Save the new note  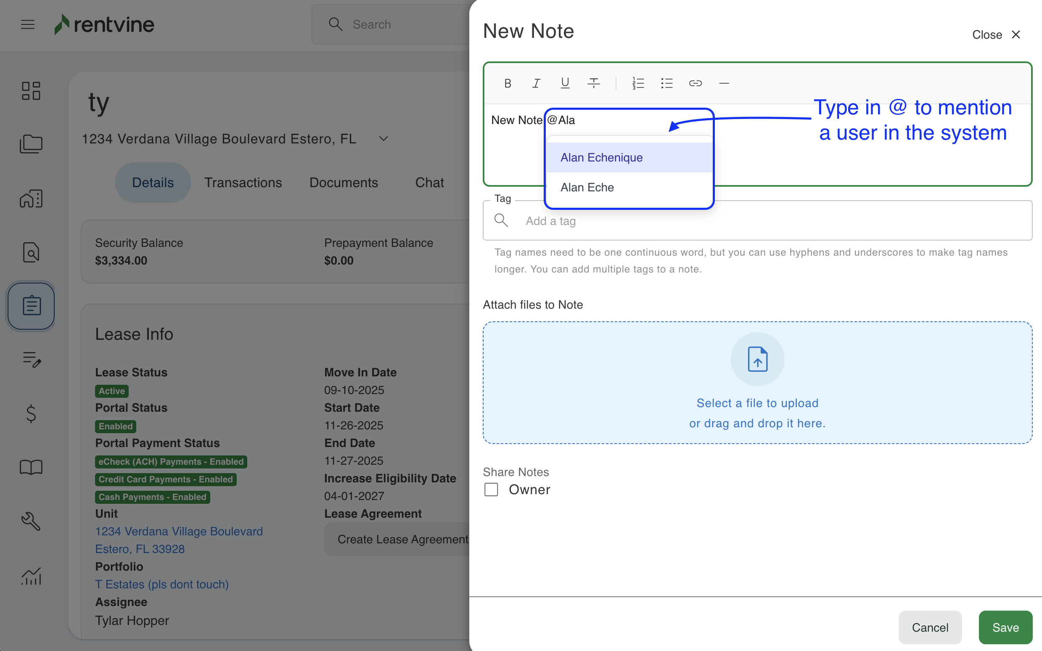click(1005, 627)
